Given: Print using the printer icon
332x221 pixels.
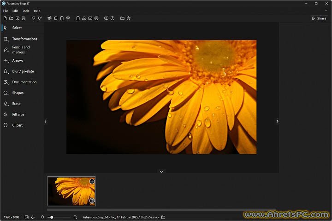Looking at the screenshot, I should (x=96, y=18).
